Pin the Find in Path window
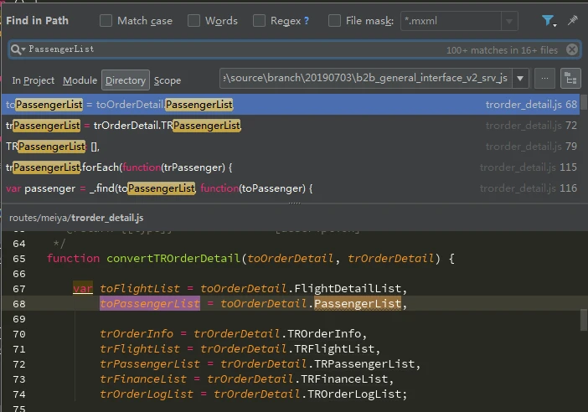The width and height of the screenshot is (588, 412). (x=572, y=21)
